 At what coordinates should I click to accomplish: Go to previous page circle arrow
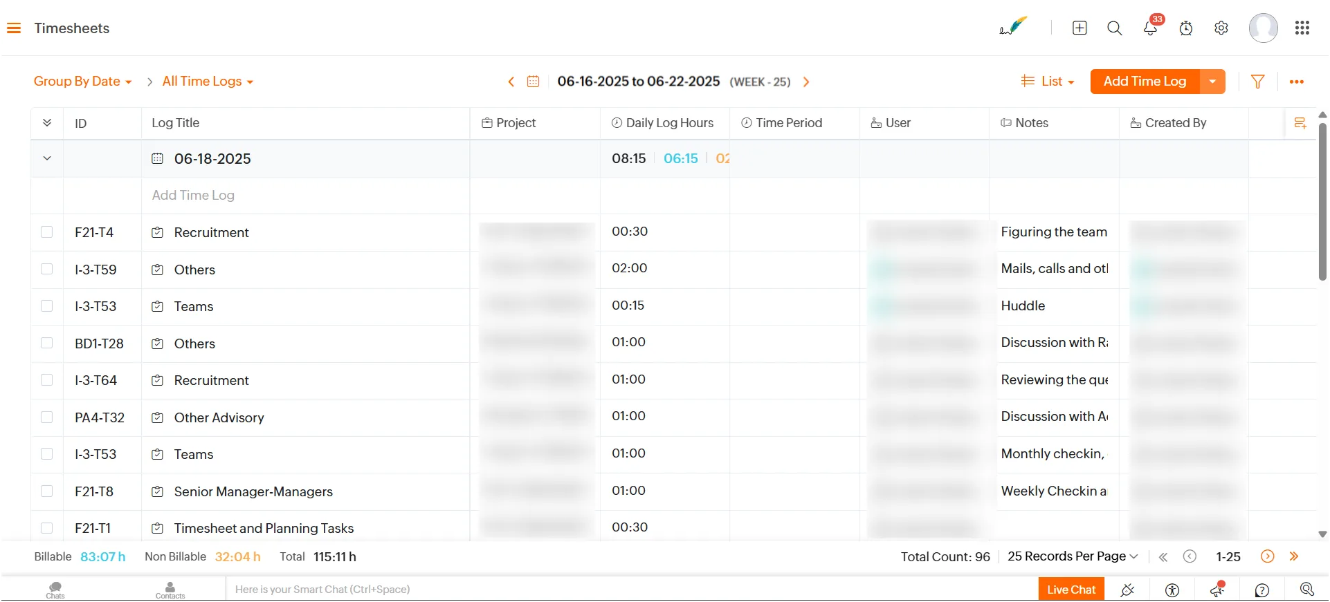(x=1190, y=557)
